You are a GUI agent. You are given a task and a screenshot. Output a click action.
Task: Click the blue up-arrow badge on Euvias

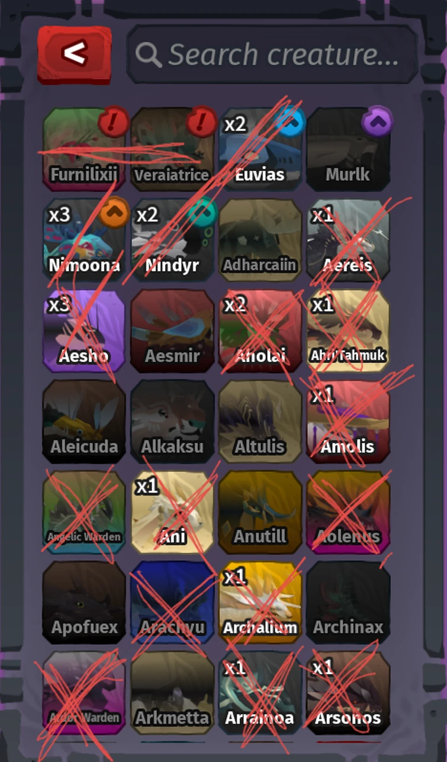pos(290,121)
